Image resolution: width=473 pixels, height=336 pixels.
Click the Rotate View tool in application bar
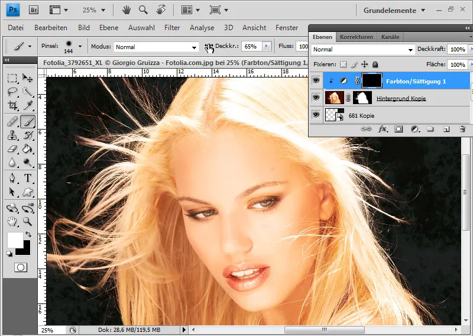click(161, 10)
